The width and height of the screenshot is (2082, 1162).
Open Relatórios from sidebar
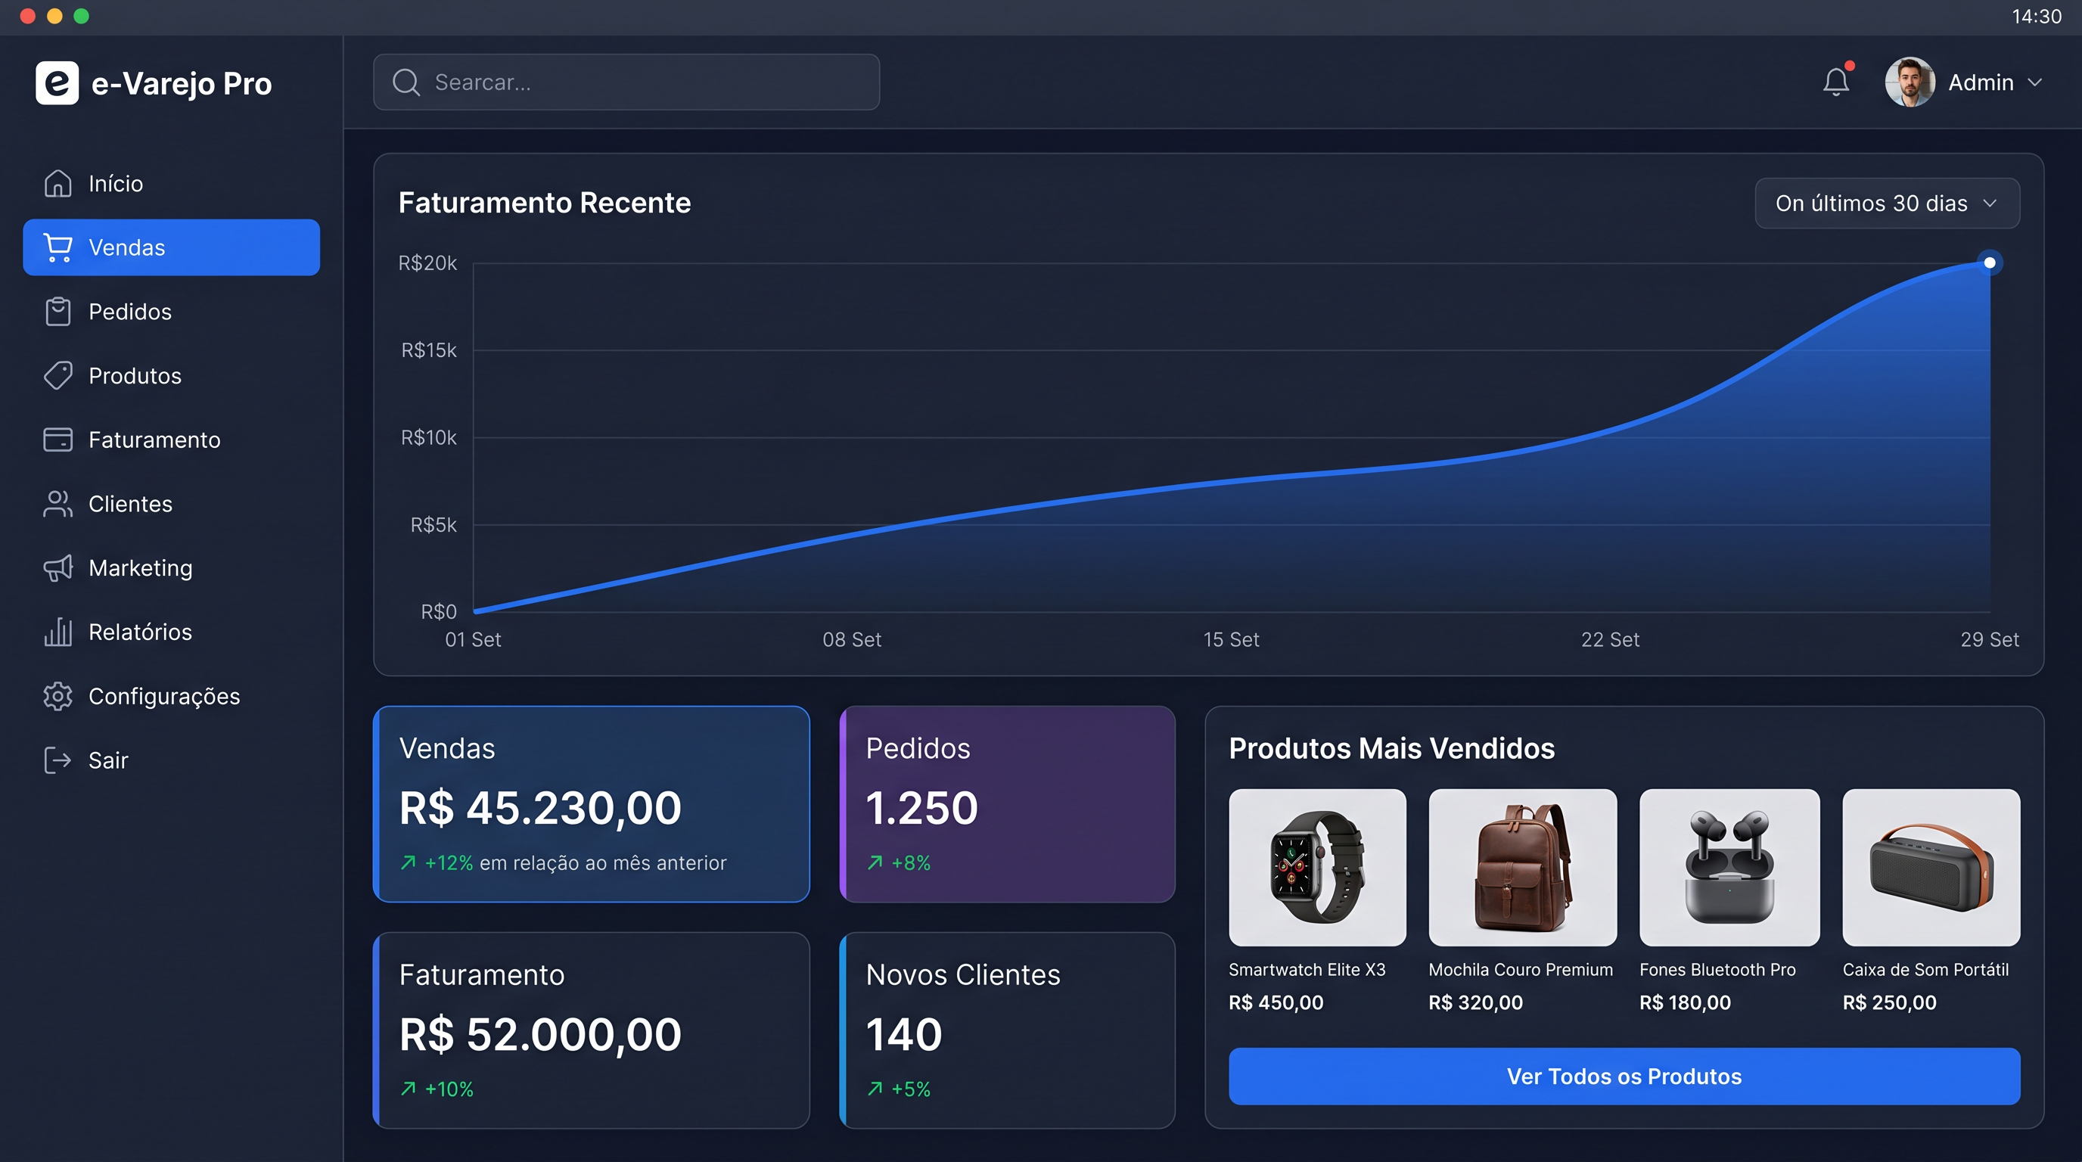[171, 631]
